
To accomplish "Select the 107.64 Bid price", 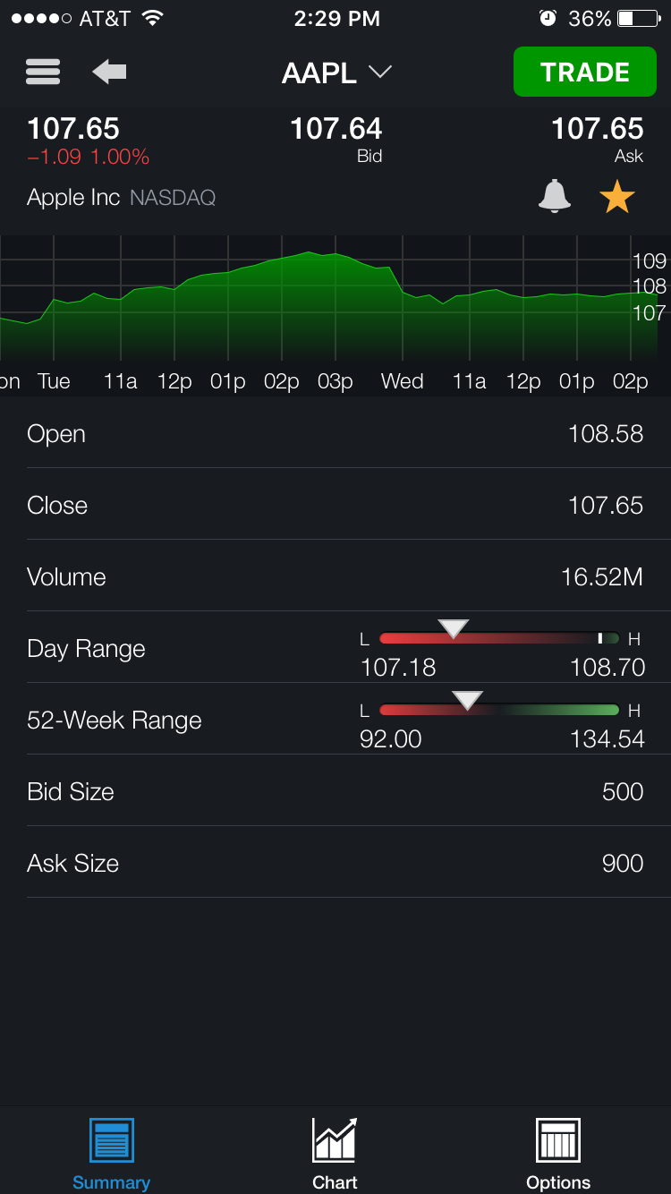I will coord(336,129).
